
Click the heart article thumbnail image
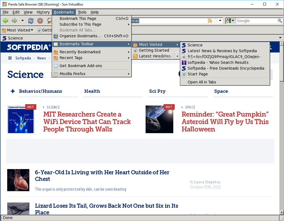pyautogui.click(x=18, y=180)
